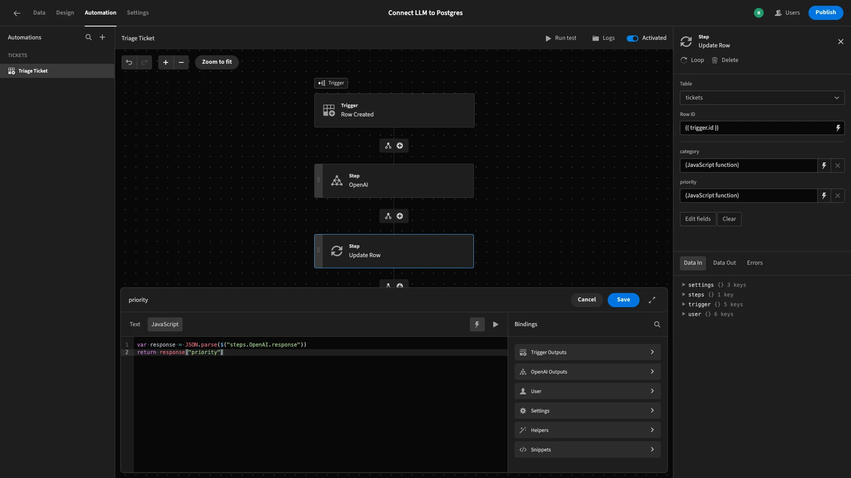
Task: Open automation Logs
Action: pos(604,39)
